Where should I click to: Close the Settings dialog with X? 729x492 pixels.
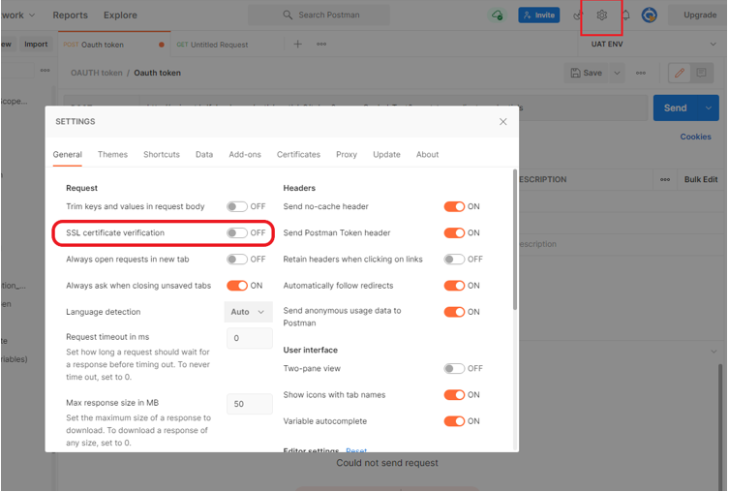[x=502, y=122]
